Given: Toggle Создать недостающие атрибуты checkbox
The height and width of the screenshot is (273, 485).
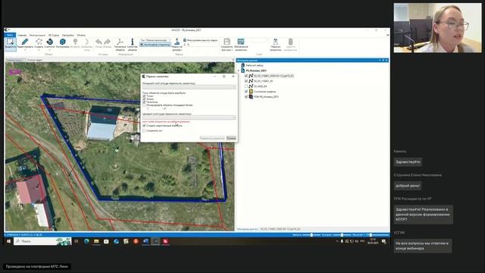Looking at the screenshot, I should 144,126.
